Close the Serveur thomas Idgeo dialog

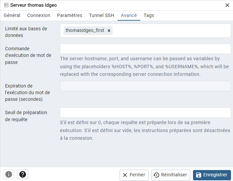[227, 5]
